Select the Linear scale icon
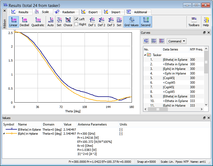This screenshot has width=213, height=166. (13, 22)
